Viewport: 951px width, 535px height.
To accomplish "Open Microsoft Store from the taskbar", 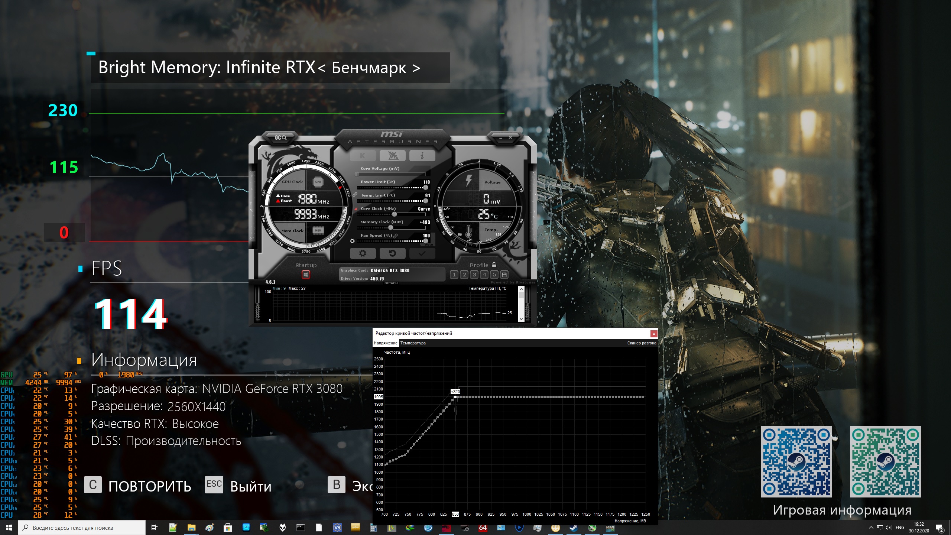I will point(228,528).
